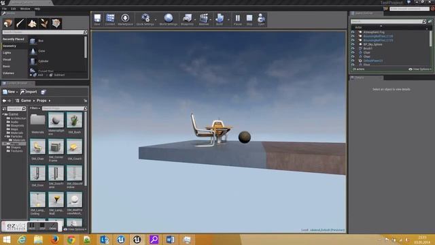Viewport: 435px width, 245px height.
Task: Toggle visibility of Brush1 actor
Action: coord(353,48)
